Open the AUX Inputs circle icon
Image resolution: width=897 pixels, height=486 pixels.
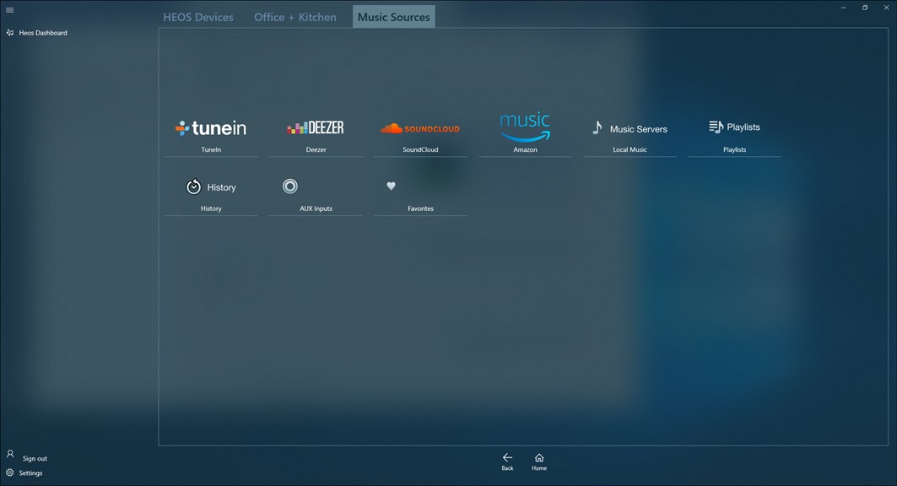click(290, 186)
